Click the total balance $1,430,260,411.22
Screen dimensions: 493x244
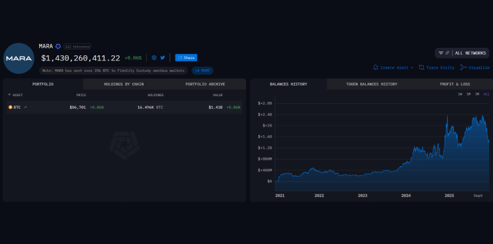(x=81, y=58)
